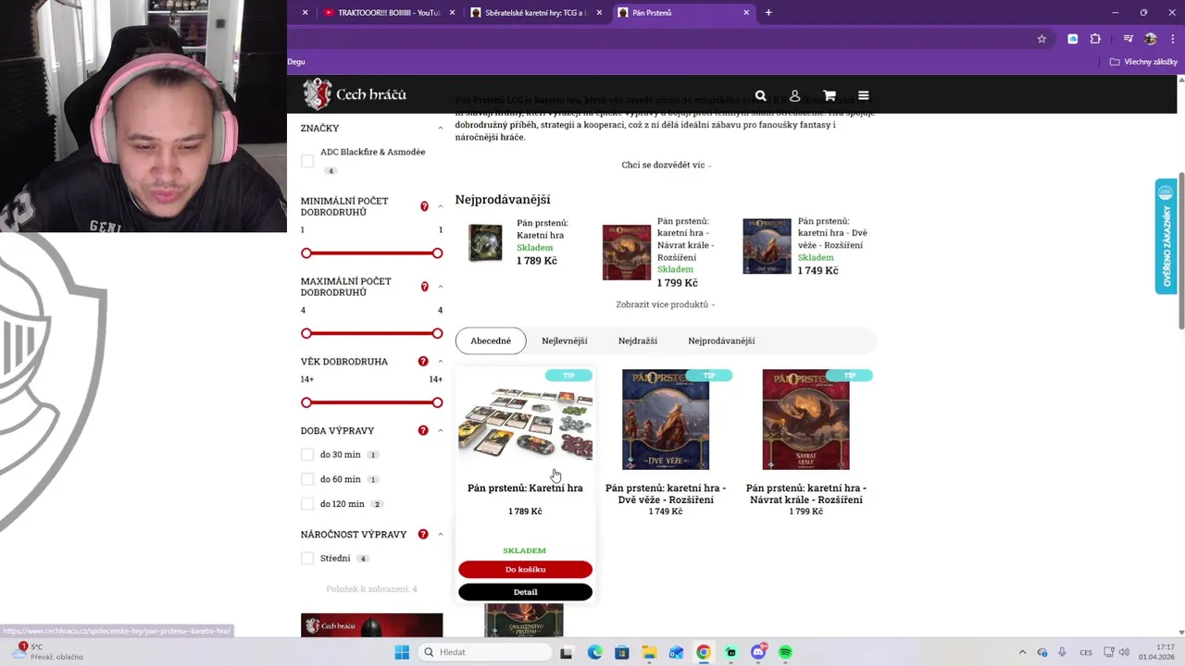Image resolution: width=1185 pixels, height=666 pixels.
Task: Click help icon next to Maximální počet dobrodruhů
Action: pyautogui.click(x=425, y=287)
